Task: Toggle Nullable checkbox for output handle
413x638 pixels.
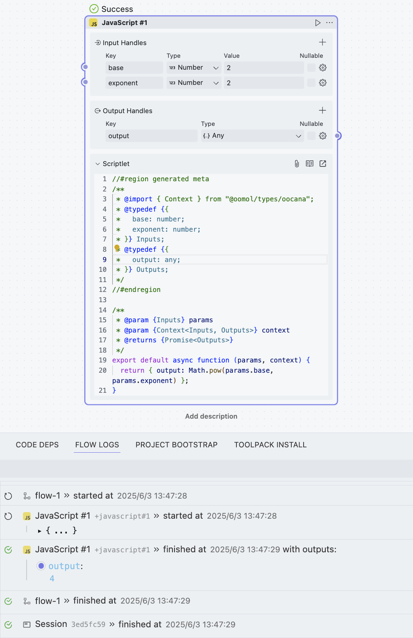Action: (x=311, y=136)
